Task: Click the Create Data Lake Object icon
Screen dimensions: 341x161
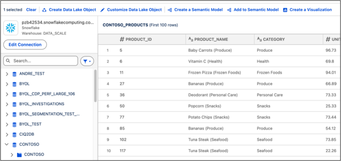Action: pyautogui.click(x=44, y=10)
